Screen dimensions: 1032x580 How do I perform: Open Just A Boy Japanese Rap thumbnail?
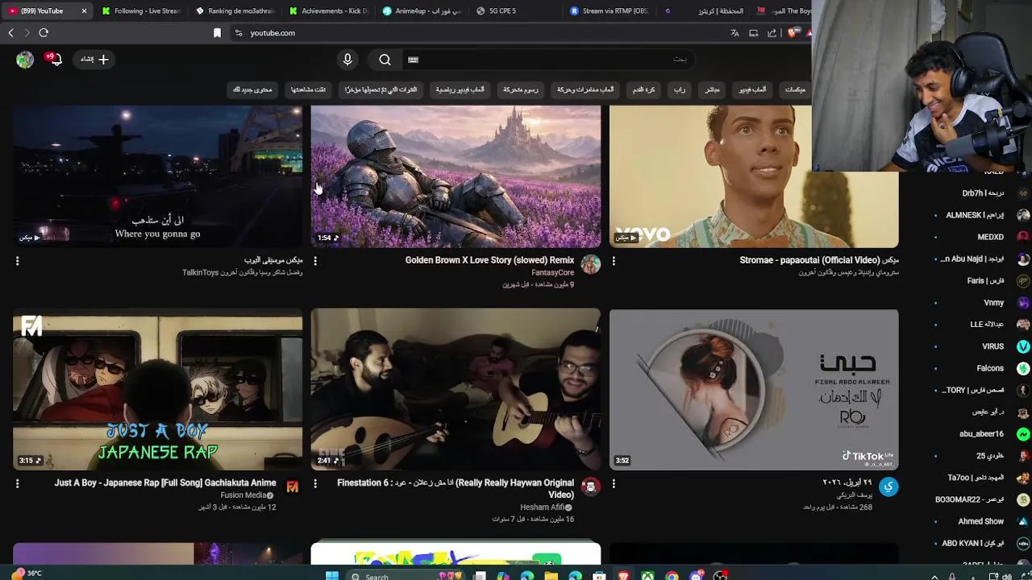pyautogui.click(x=157, y=389)
